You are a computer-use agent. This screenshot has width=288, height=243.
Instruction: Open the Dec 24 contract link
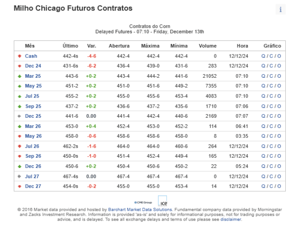tap(33, 66)
